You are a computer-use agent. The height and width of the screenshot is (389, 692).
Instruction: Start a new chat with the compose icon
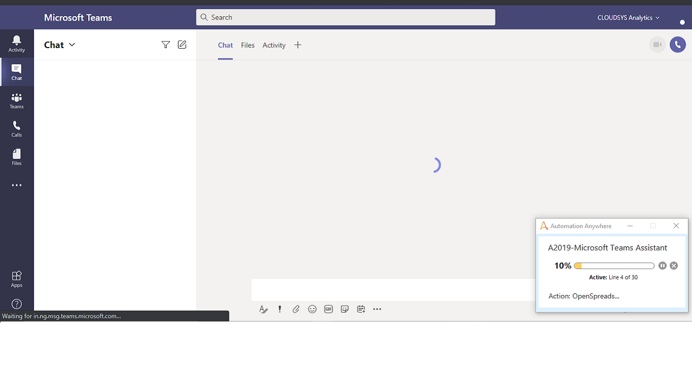point(182,45)
